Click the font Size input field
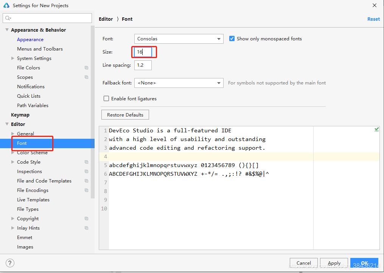 coord(143,52)
